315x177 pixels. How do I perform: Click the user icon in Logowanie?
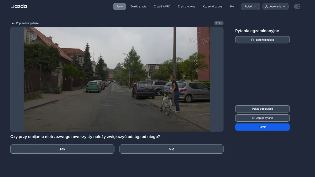266,7
